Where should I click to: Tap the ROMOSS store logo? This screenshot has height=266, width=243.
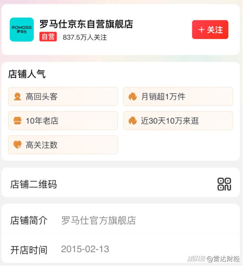coord(22,30)
